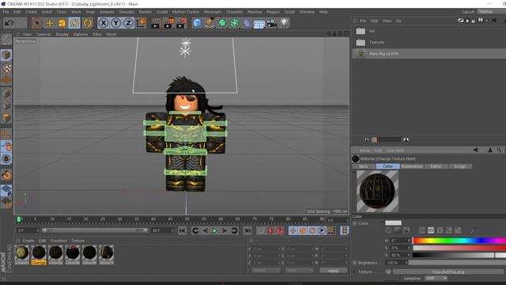The width and height of the screenshot is (506, 285).
Task: Open Material manager Function menu
Action: tap(59, 241)
